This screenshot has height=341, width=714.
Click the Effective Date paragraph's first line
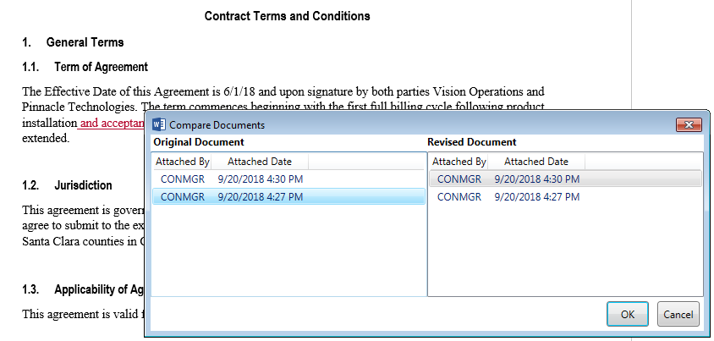click(283, 91)
